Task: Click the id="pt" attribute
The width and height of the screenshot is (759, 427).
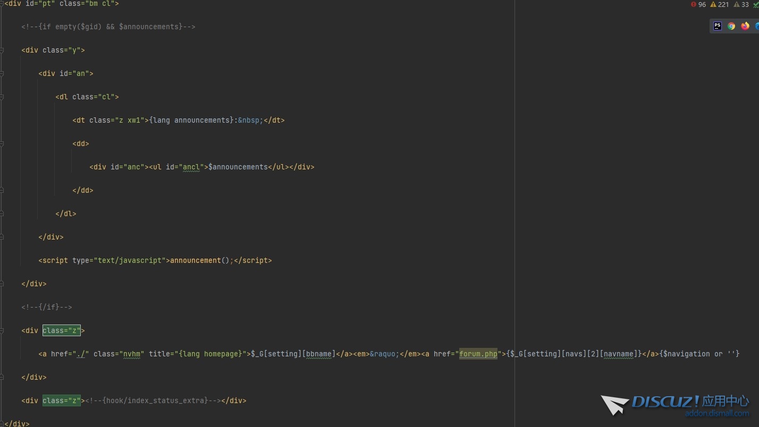Action: [40, 3]
